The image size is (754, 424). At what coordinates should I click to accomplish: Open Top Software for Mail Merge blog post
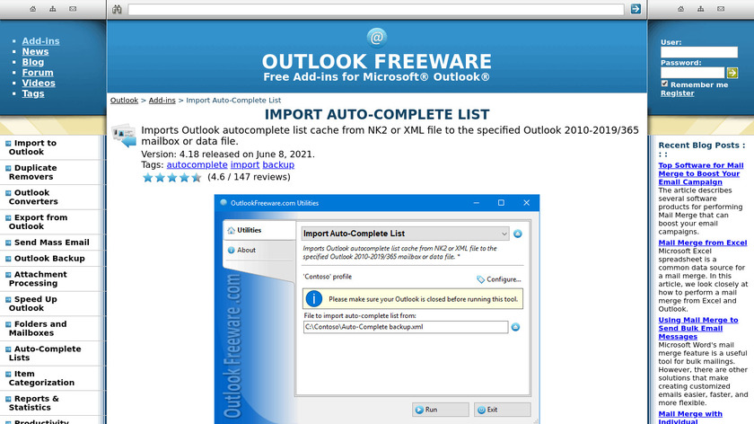tap(701, 173)
